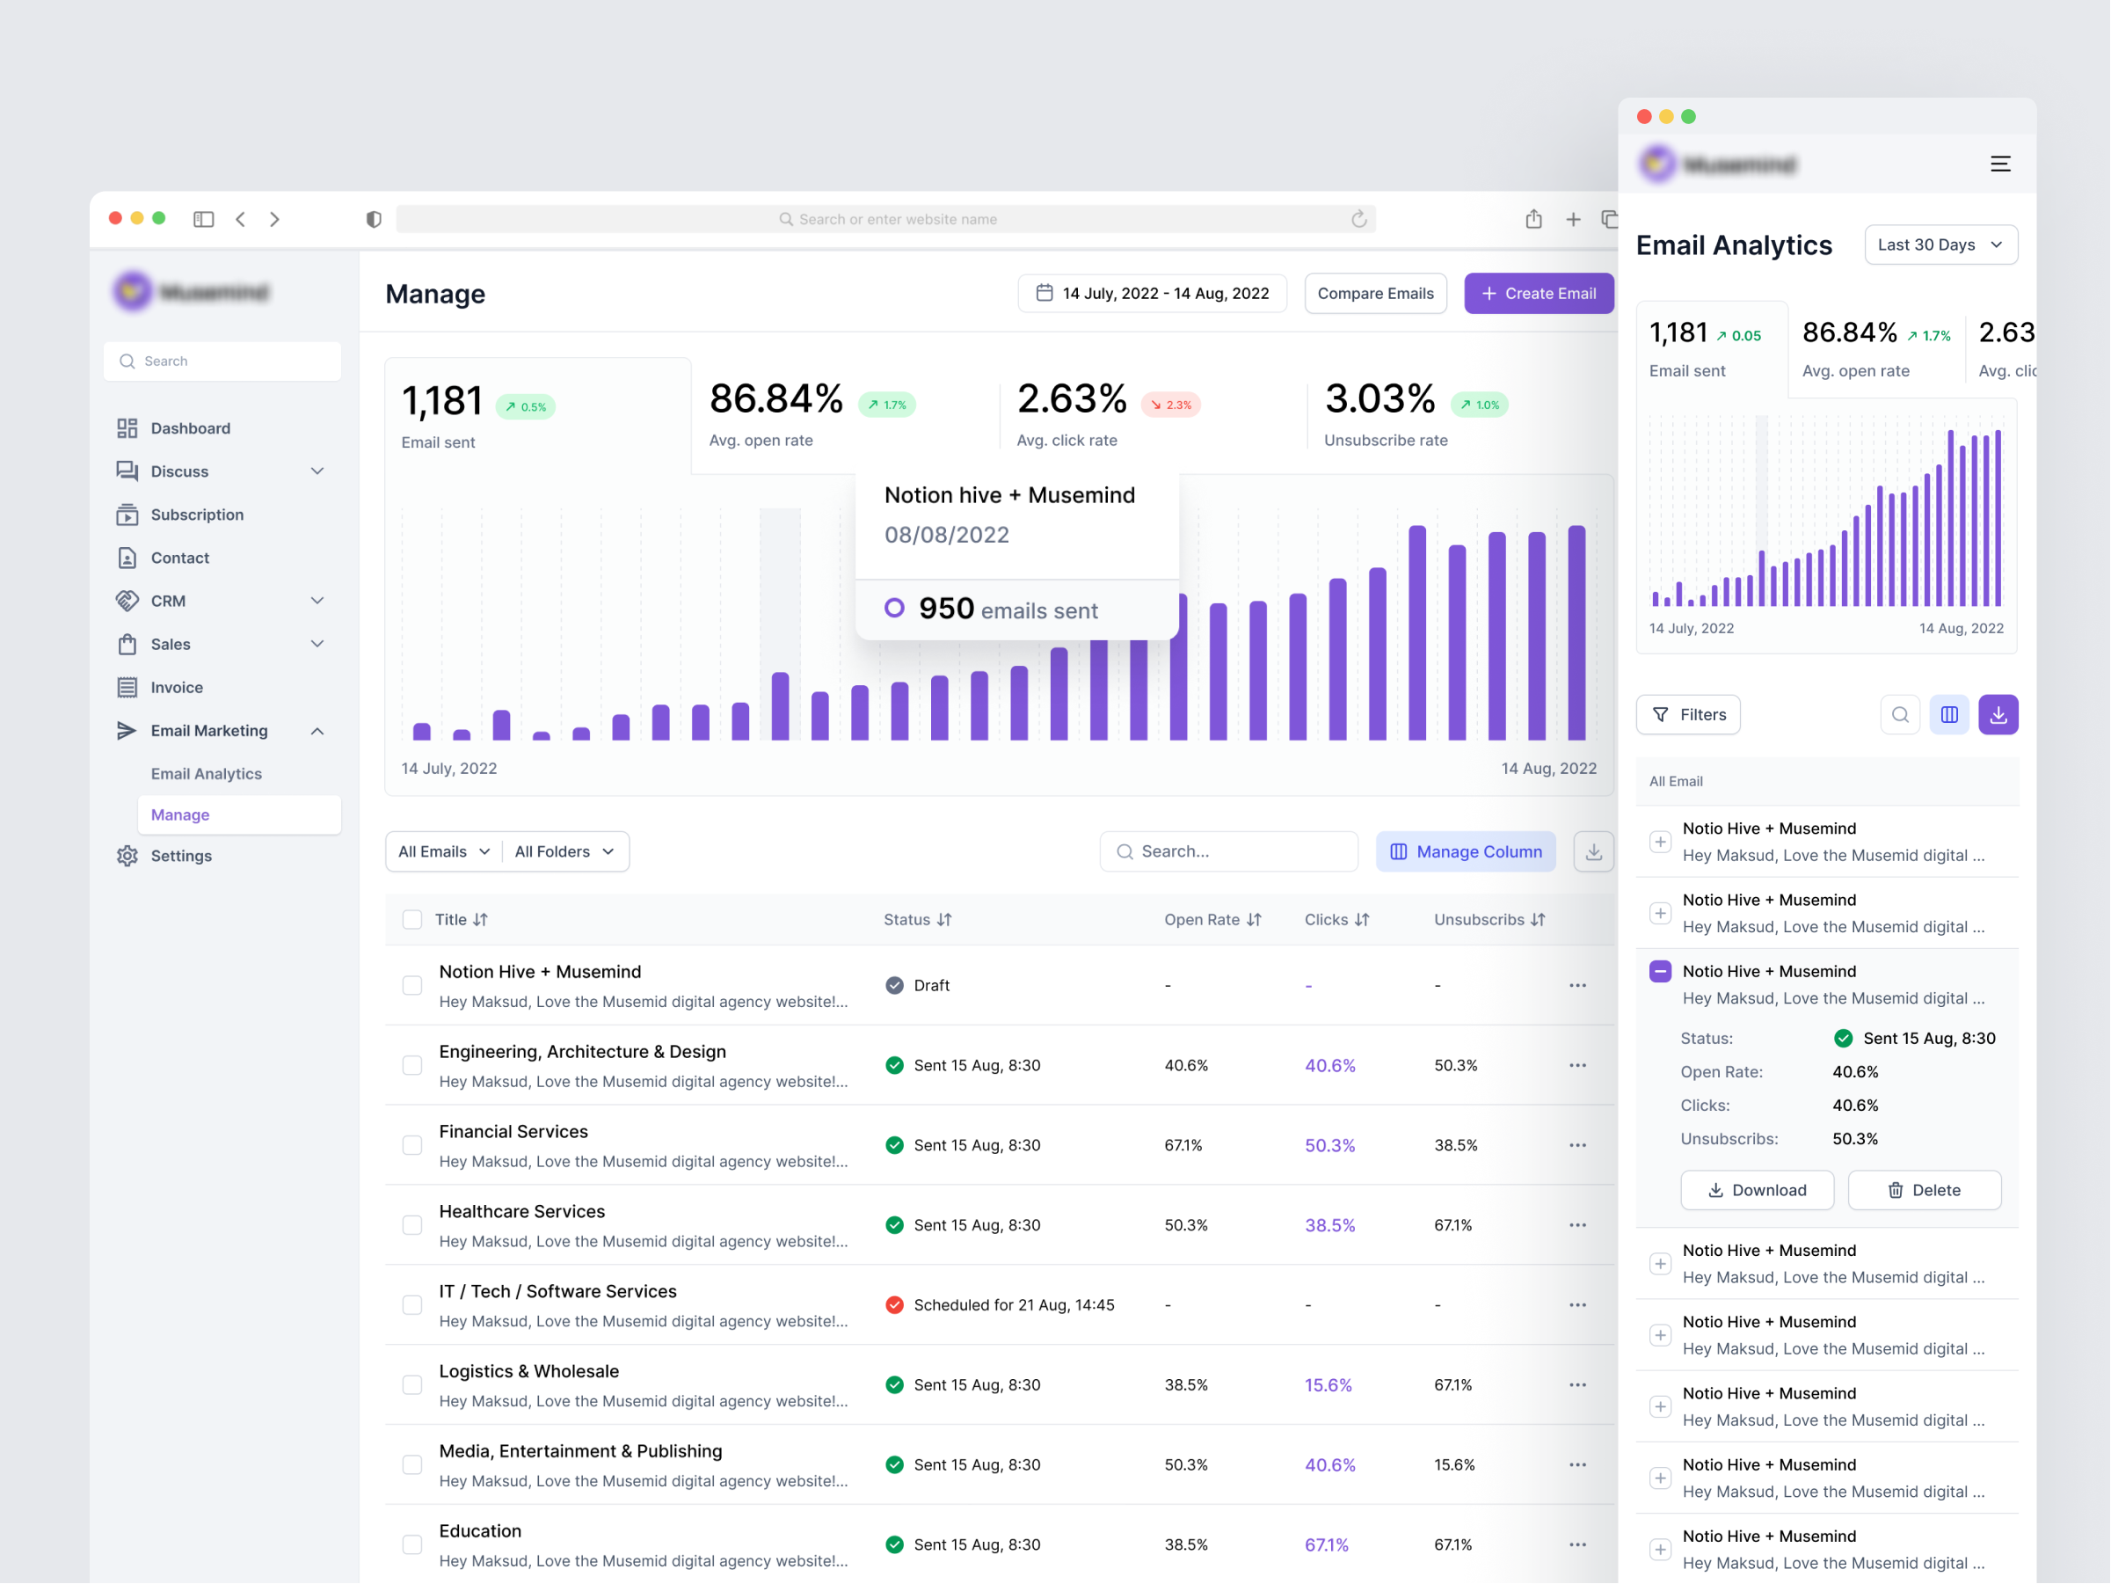Click the calendar icon next to the date range
2111x1584 pixels.
(1046, 293)
